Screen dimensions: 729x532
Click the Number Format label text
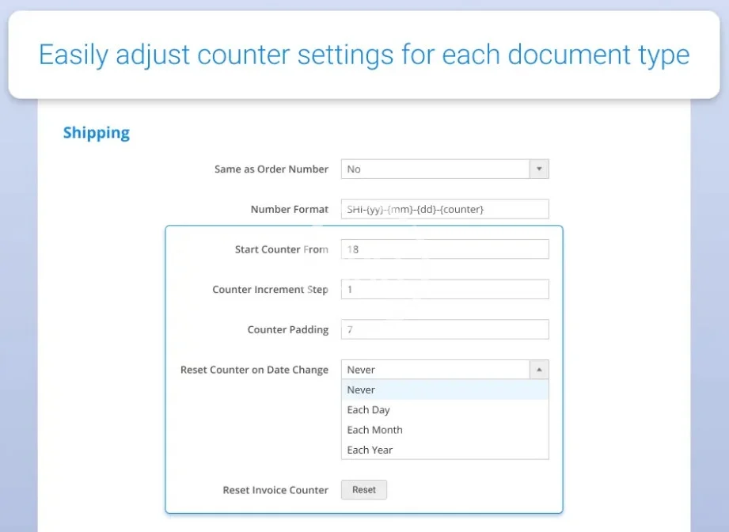[x=289, y=210]
